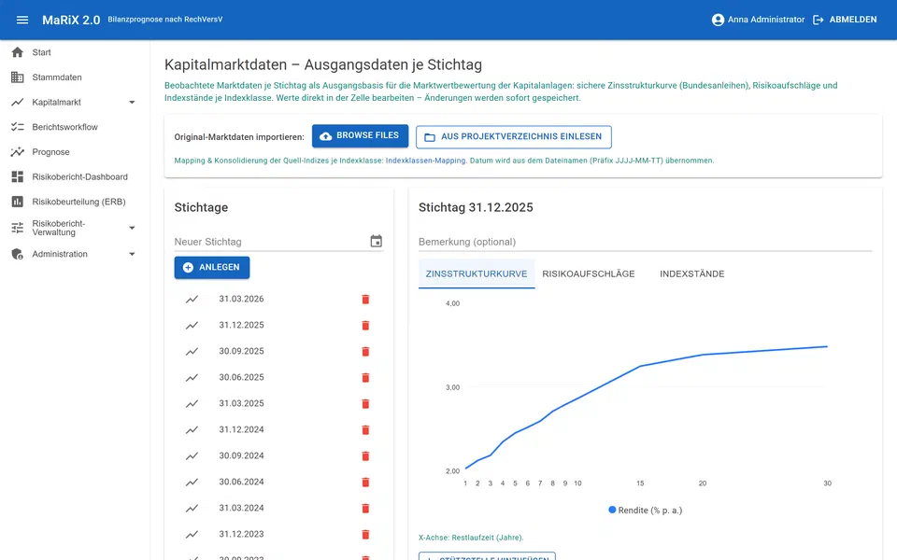The image size is (897, 560).
Task: Click the Administration shield icon
Action: coord(18,254)
